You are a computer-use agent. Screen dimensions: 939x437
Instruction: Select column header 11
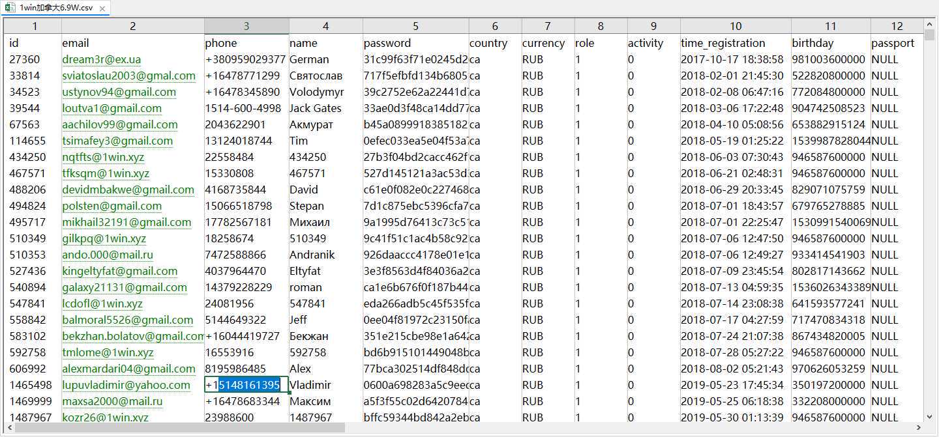pyautogui.click(x=831, y=26)
